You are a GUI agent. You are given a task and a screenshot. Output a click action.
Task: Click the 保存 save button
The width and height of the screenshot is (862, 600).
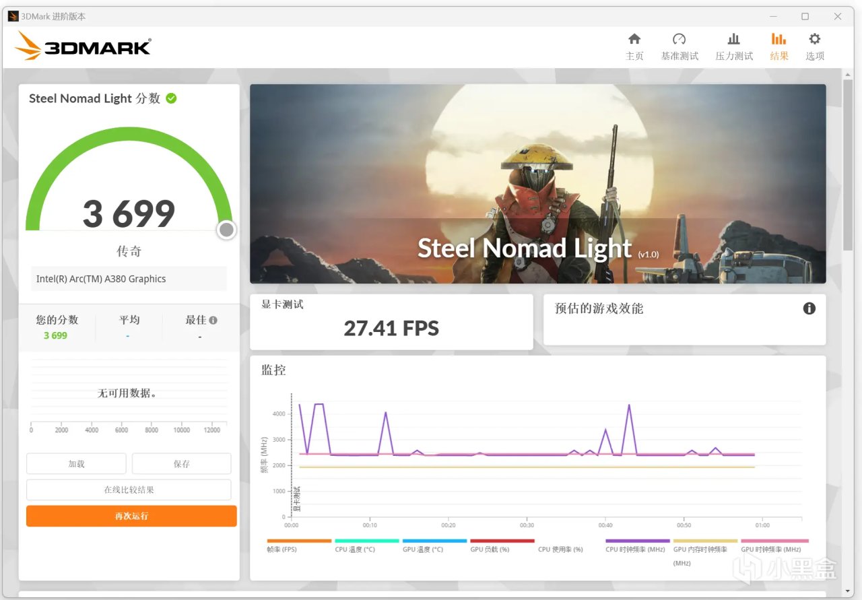[182, 464]
